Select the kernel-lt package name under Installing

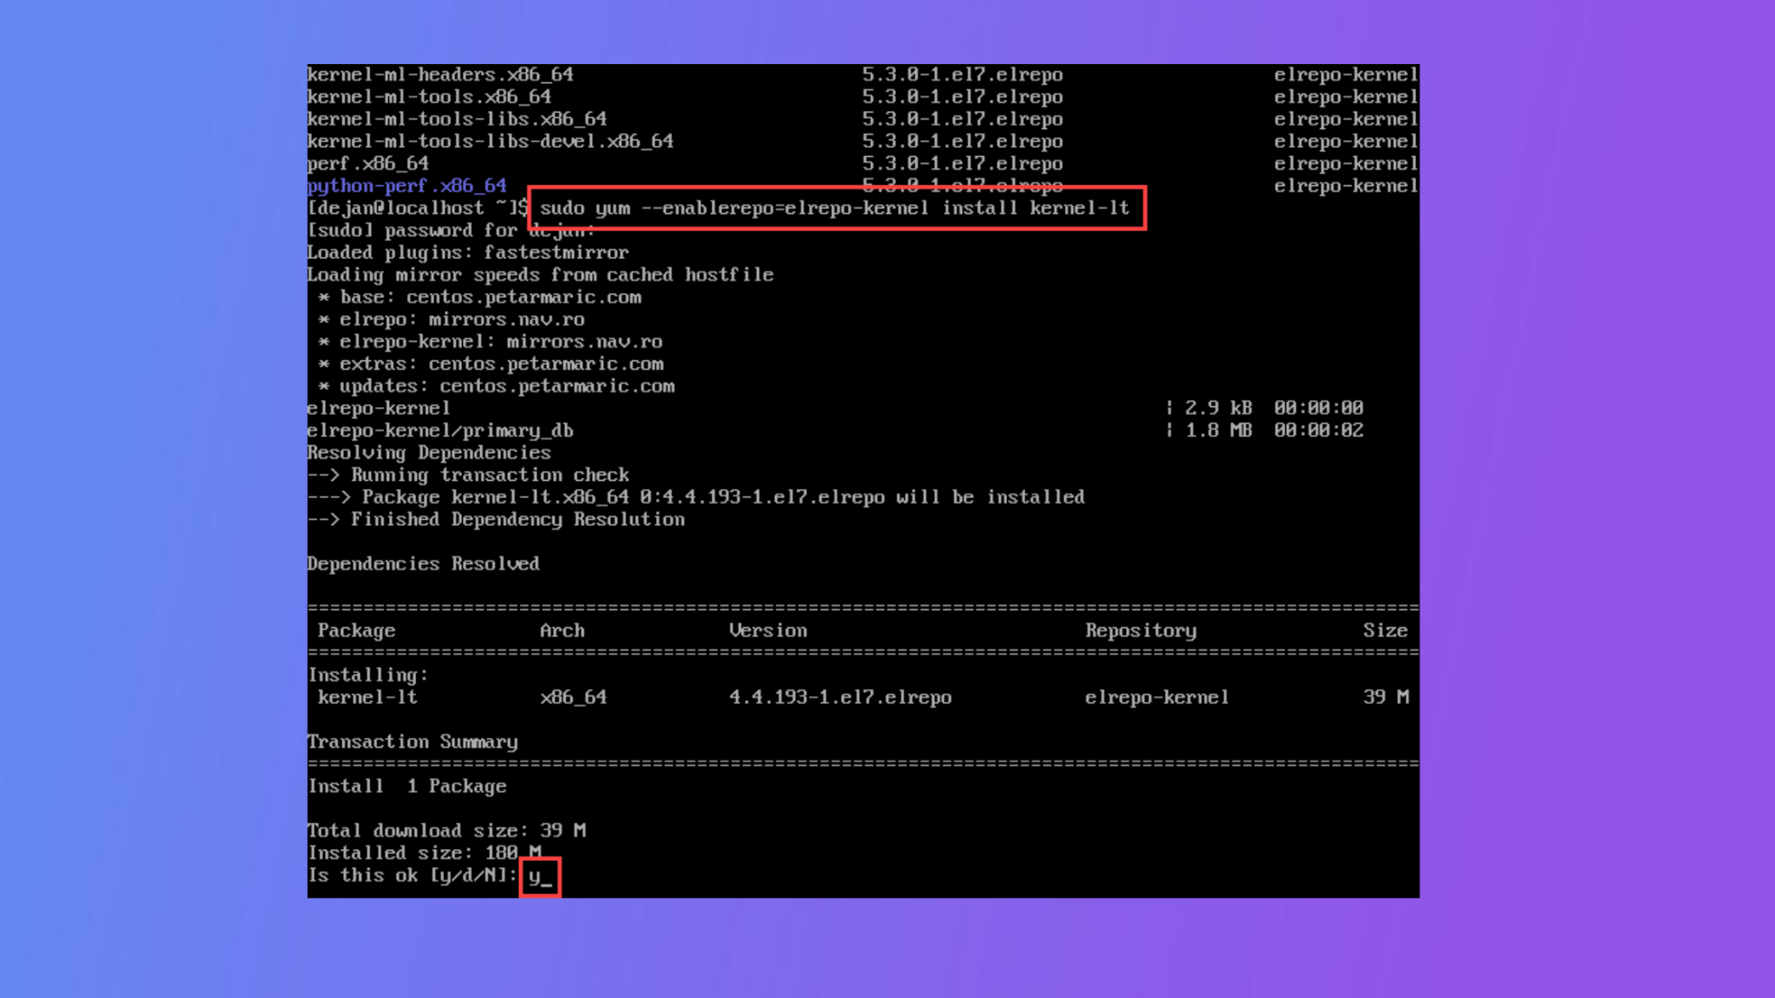(x=367, y=697)
